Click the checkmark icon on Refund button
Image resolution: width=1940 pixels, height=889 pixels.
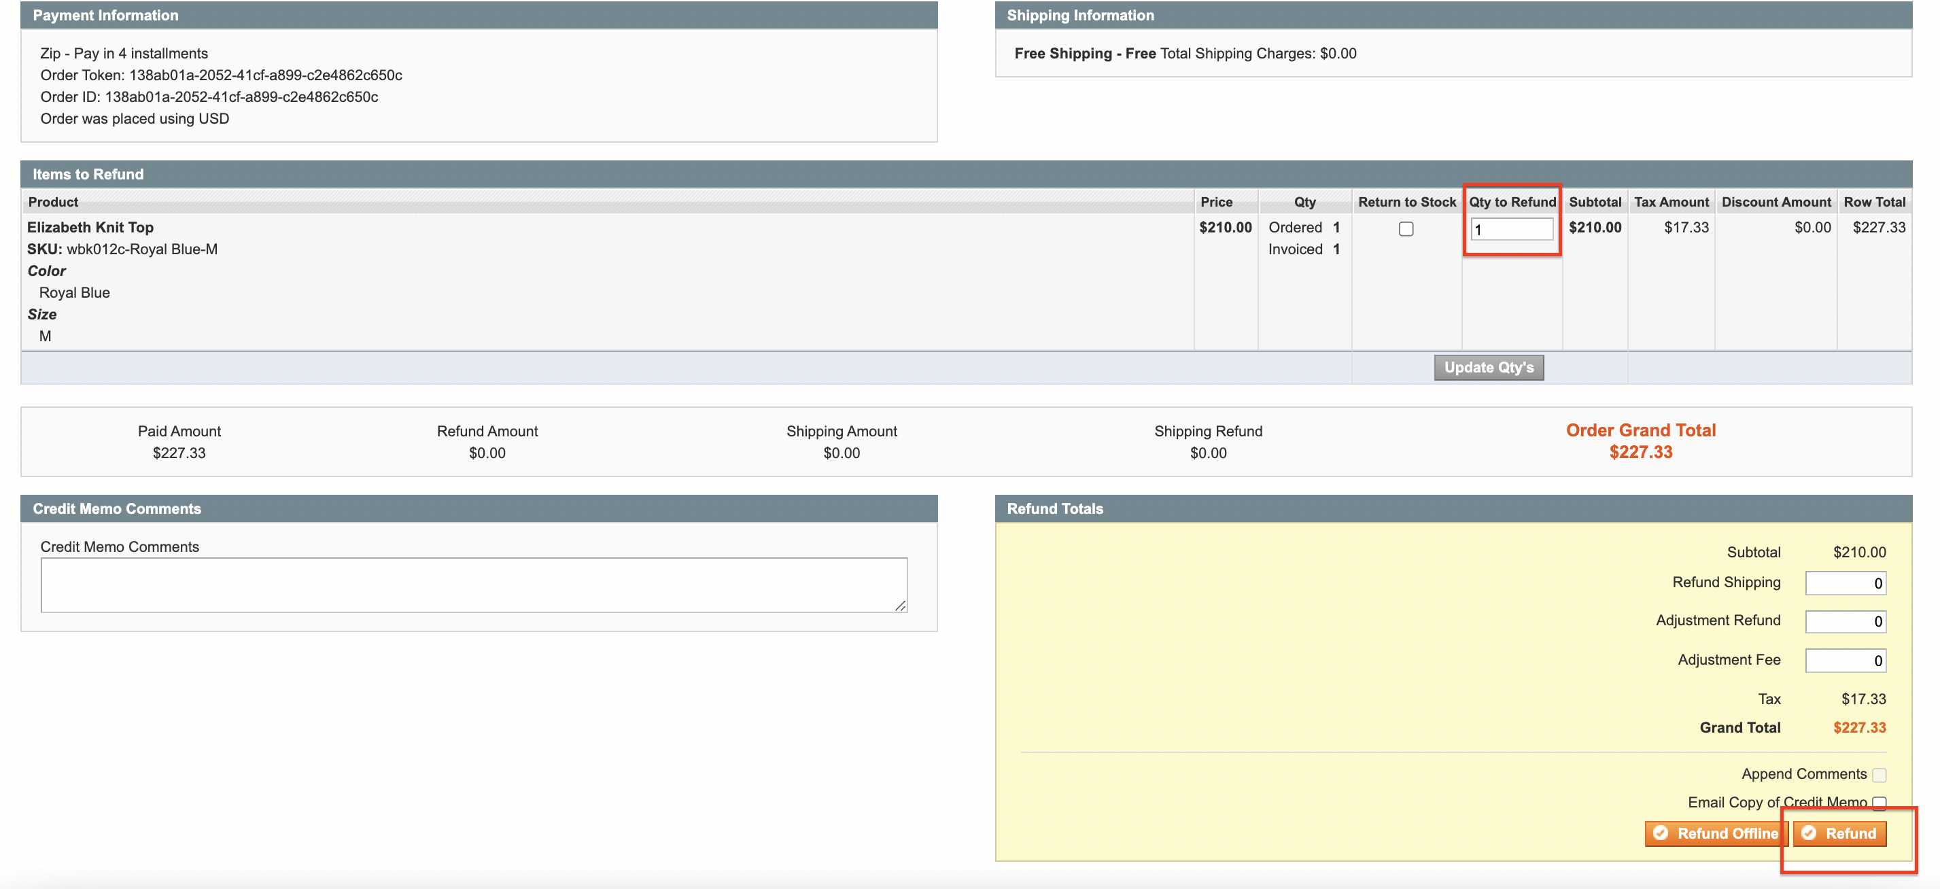pos(1809,833)
